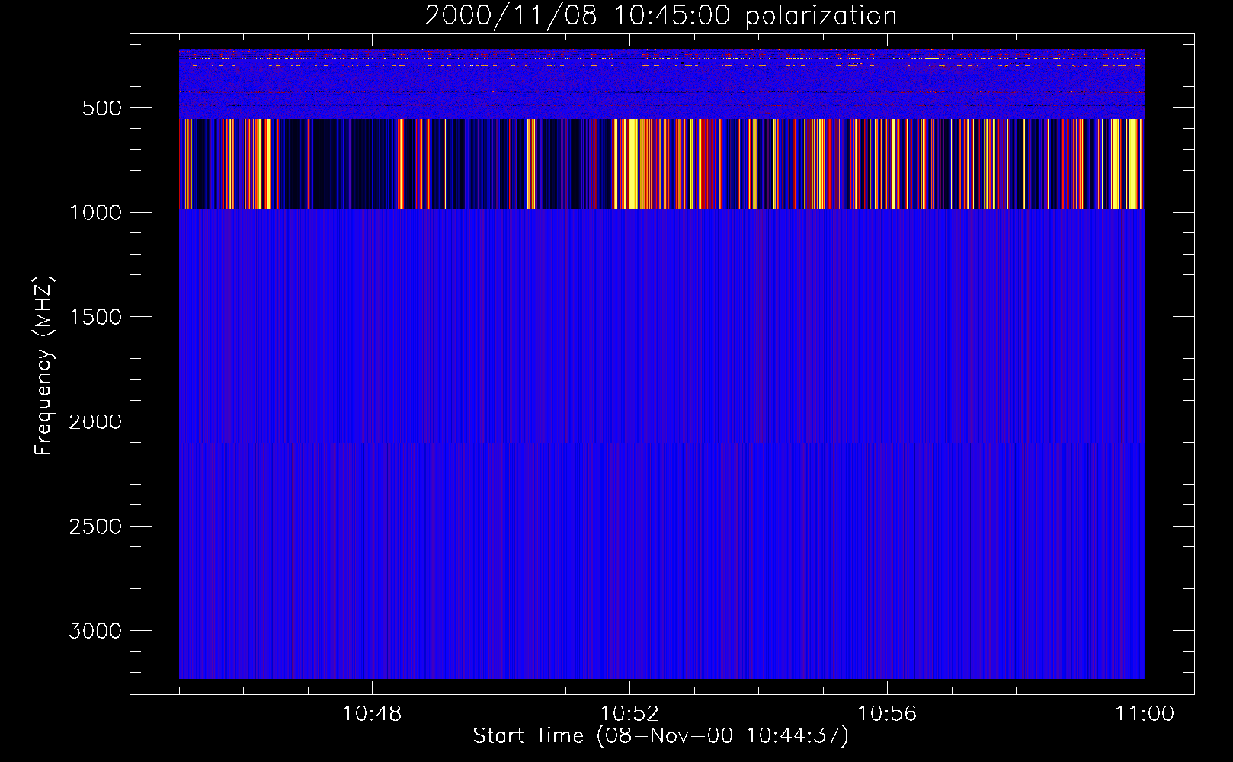
Task: Click the 2000 frequency tick label
Action: click(95, 422)
